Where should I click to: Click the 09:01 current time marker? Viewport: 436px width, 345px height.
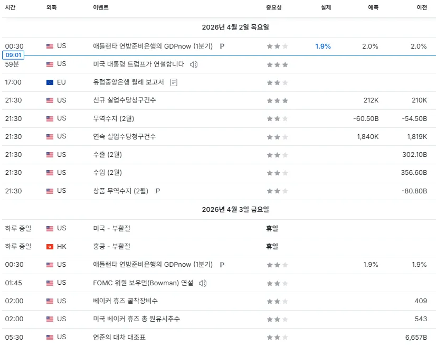coord(13,55)
